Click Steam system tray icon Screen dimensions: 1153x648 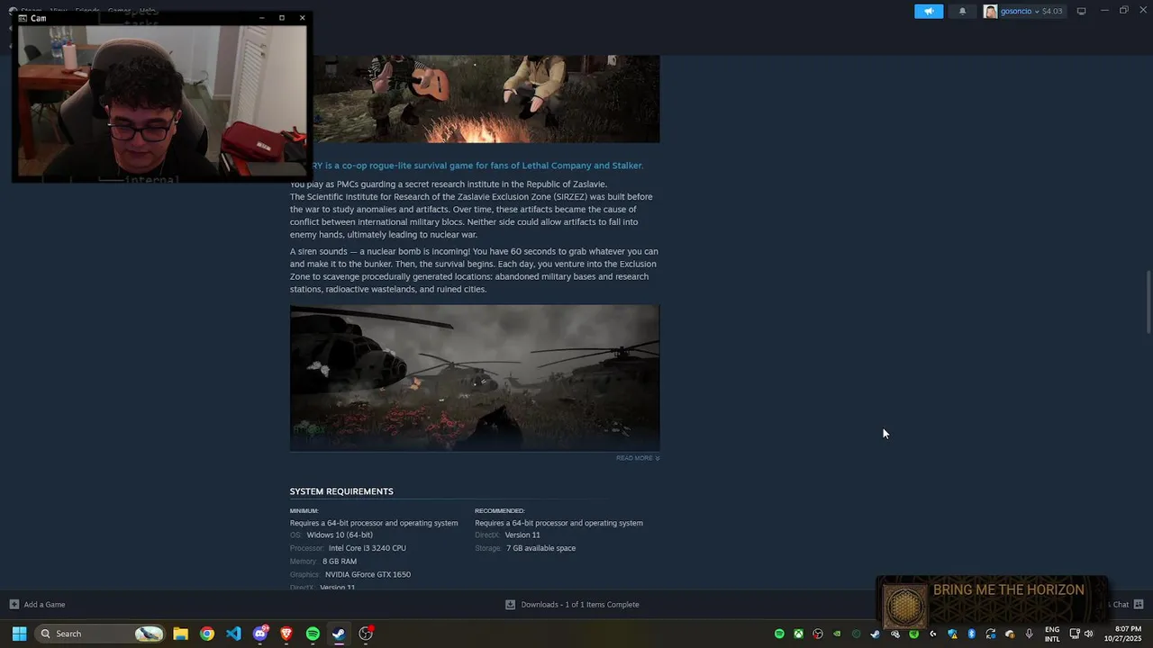click(875, 634)
